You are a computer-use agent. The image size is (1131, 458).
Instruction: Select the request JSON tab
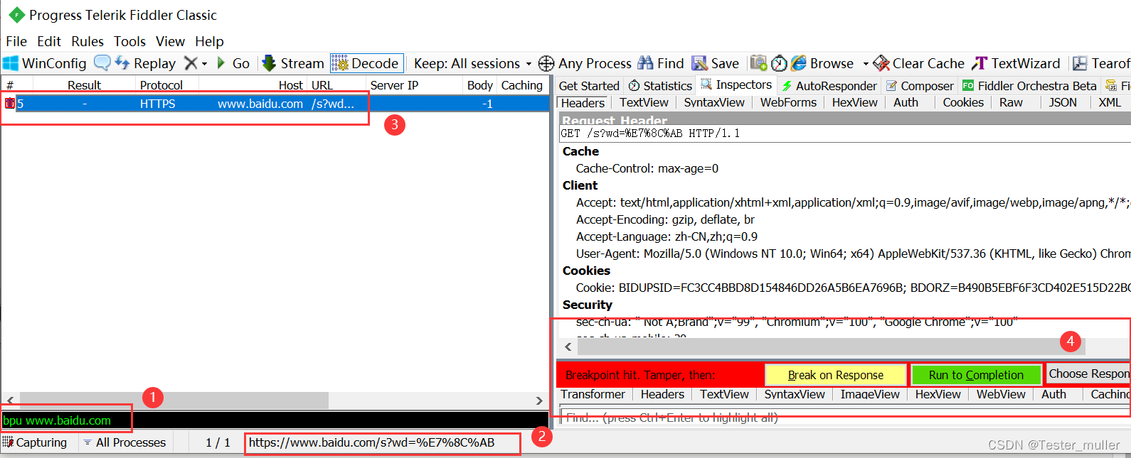tap(1063, 102)
